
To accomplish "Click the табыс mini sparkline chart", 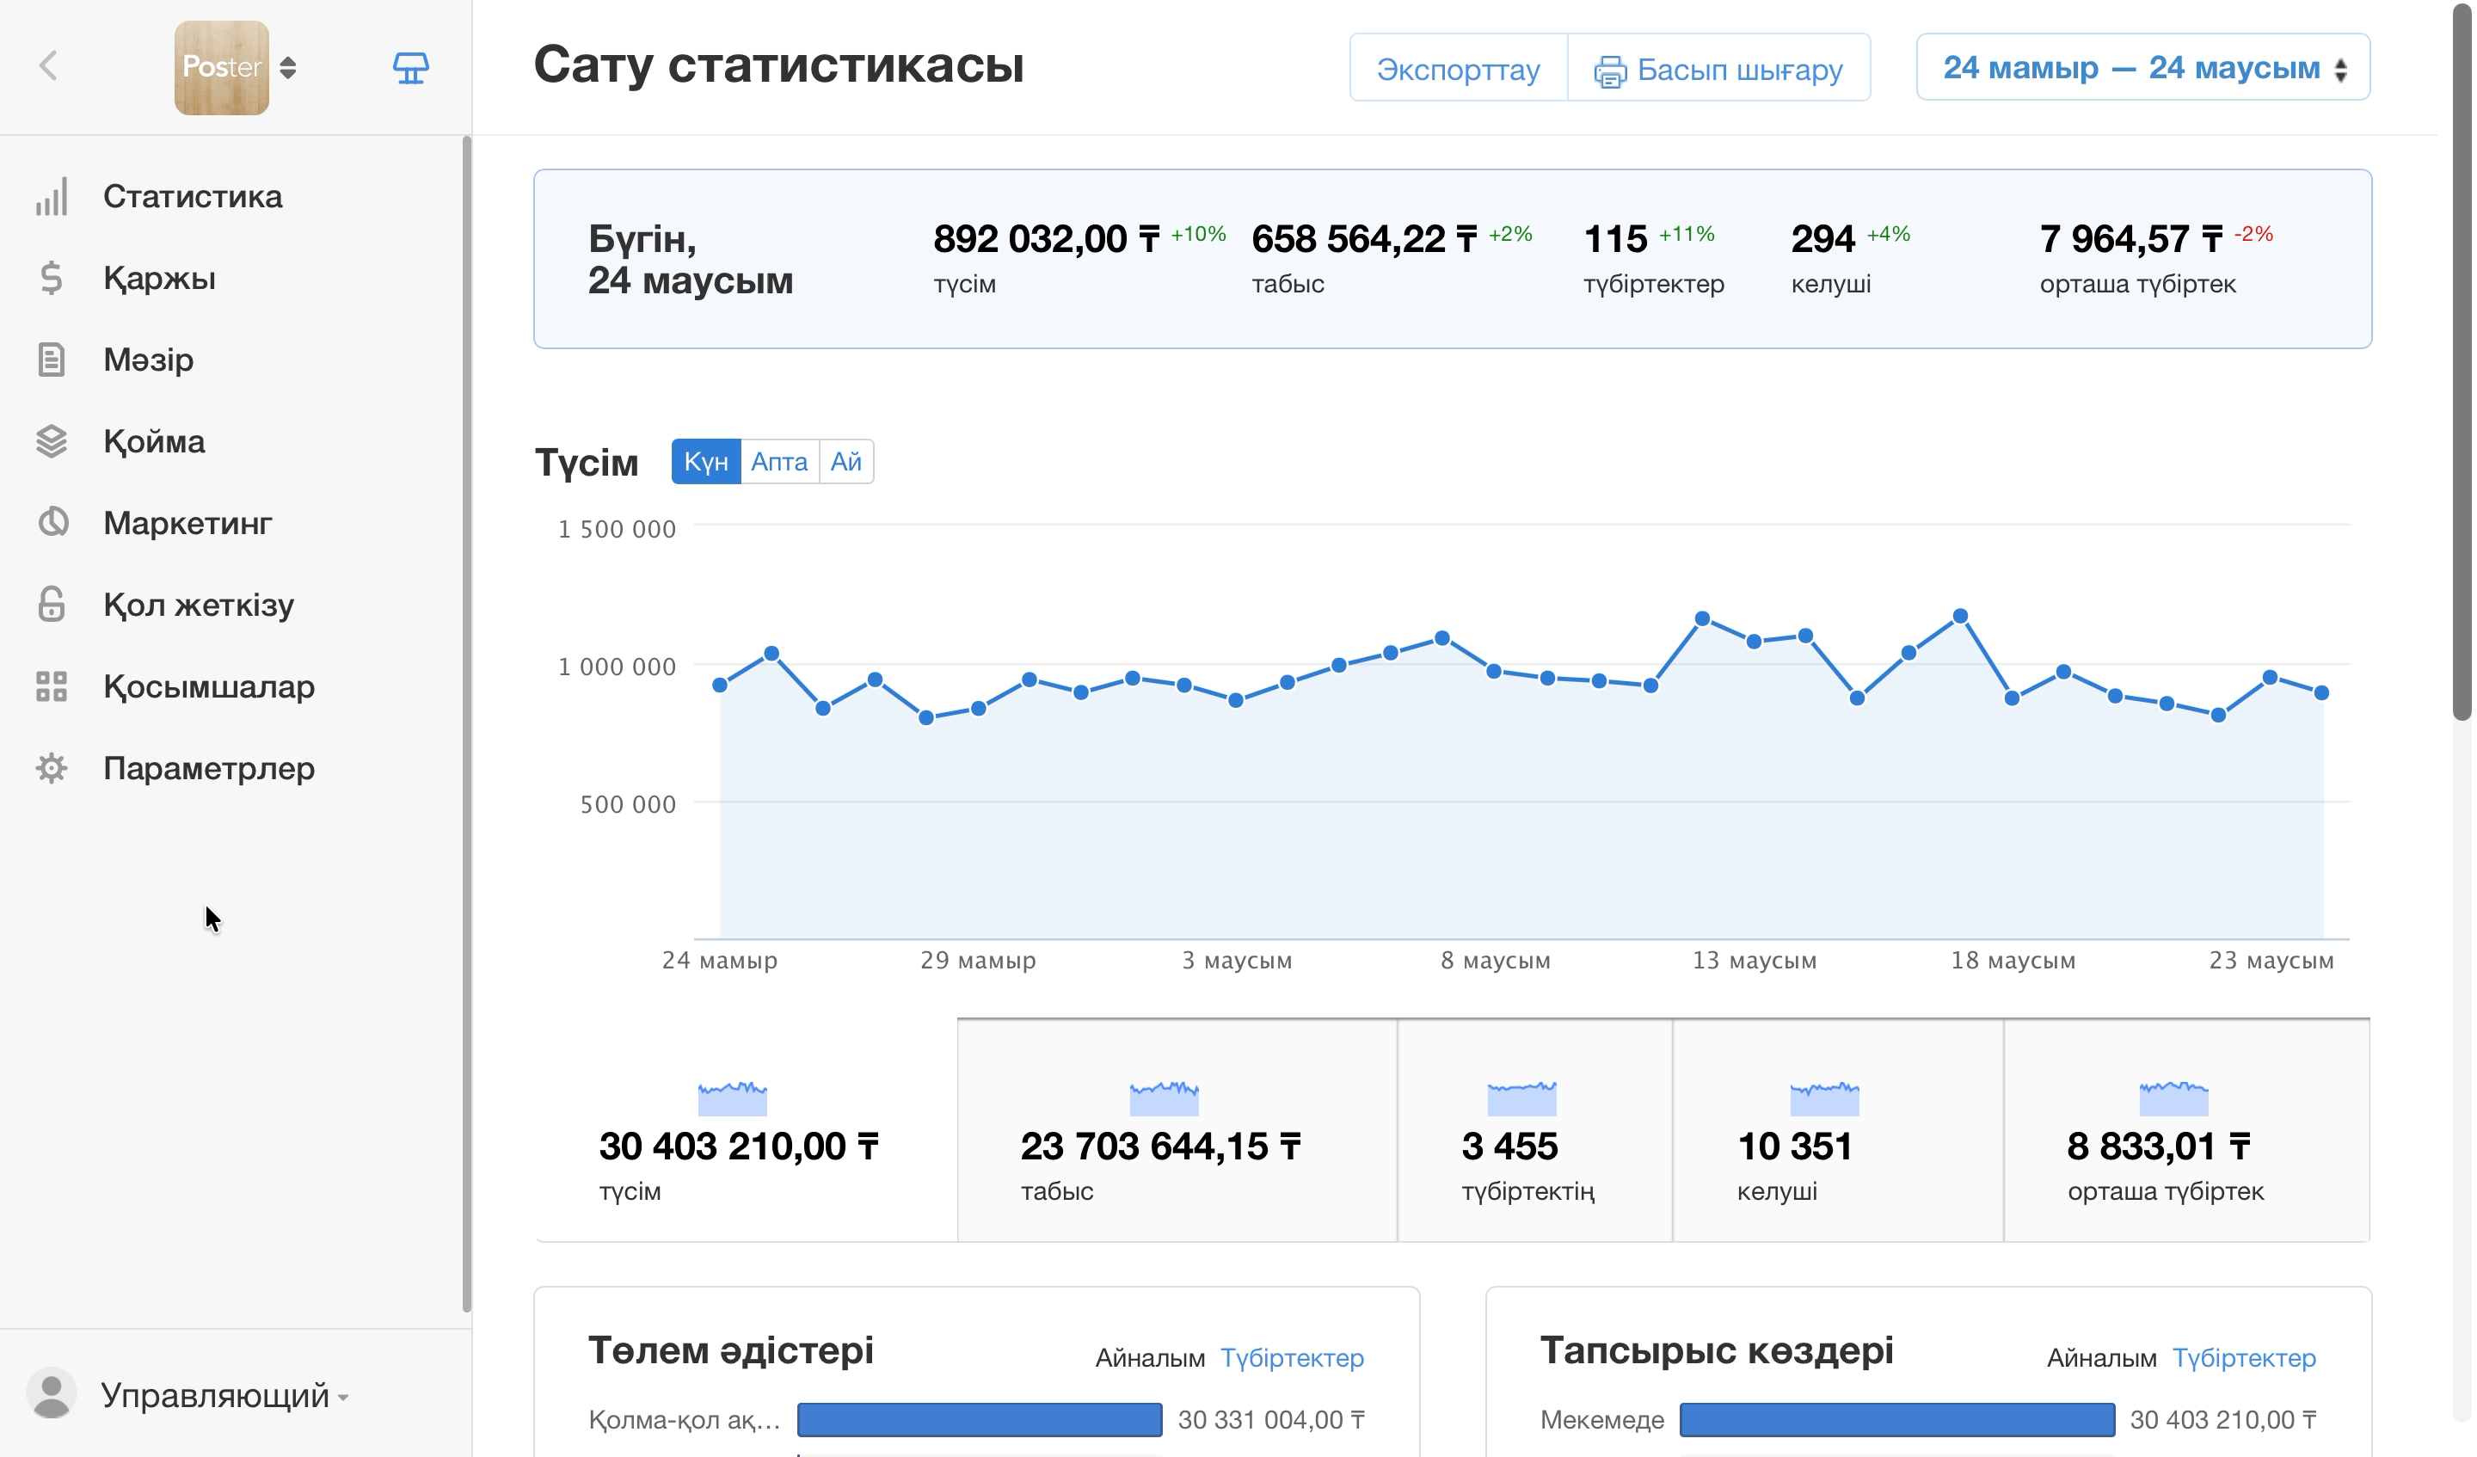I will pos(1165,1098).
